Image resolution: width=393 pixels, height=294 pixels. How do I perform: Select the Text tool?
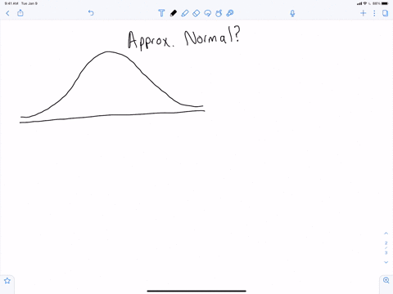coord(161,13)
